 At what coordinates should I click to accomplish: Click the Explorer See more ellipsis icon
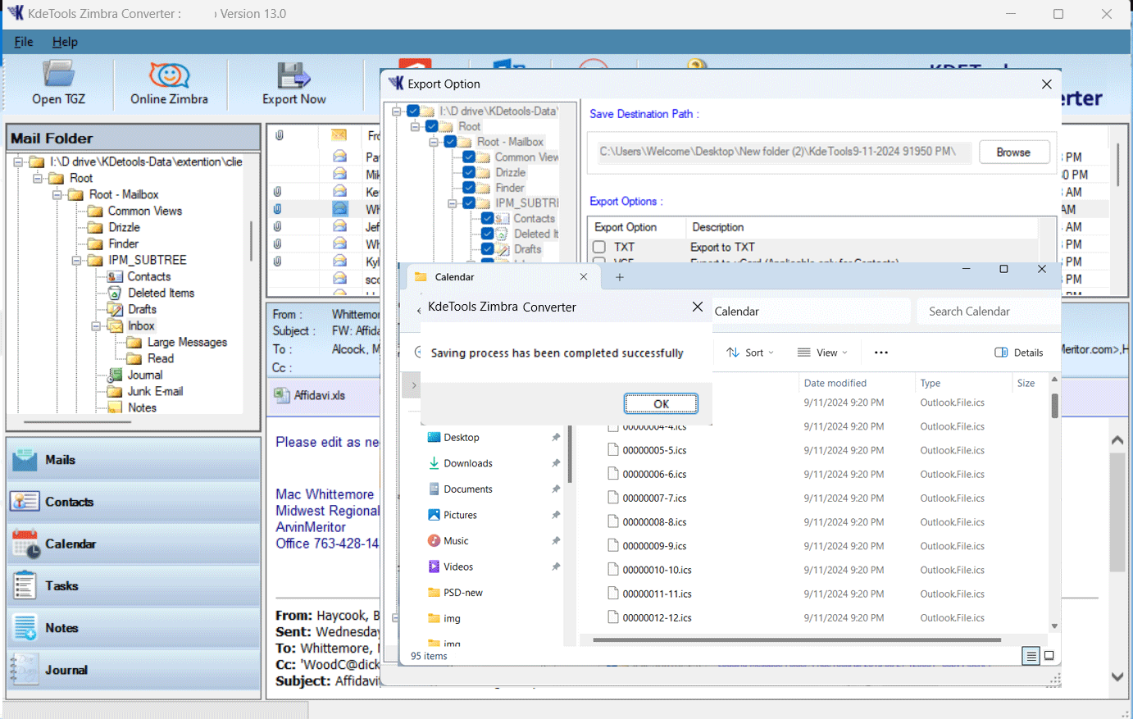tap(881, 353)
